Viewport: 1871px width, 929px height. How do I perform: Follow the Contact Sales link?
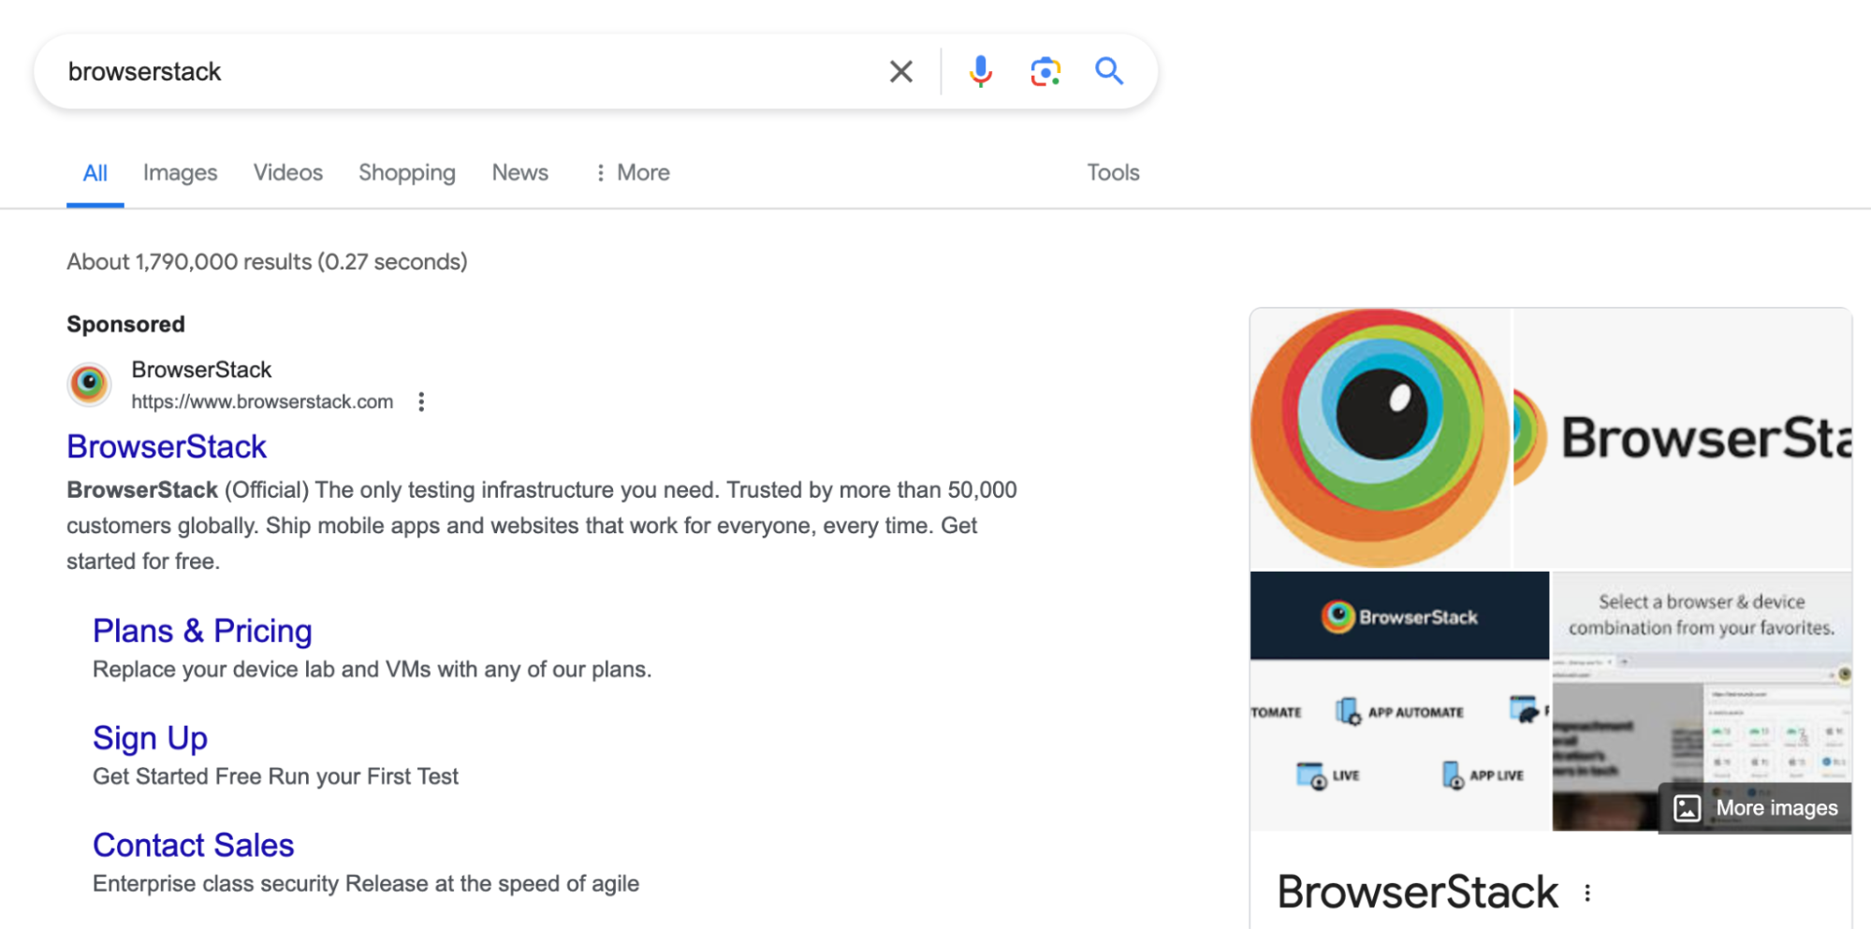click(x=193, y=846)
